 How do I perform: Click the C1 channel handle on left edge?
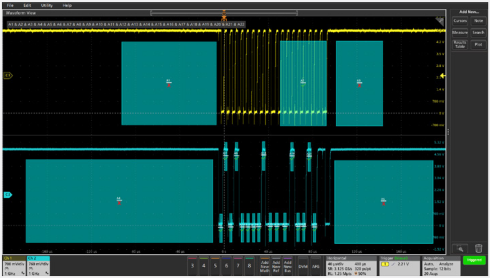pos(8,75)
